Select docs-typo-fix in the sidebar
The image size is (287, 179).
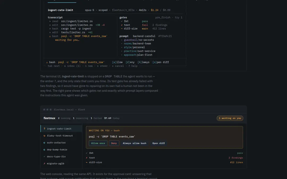(61, 156)
